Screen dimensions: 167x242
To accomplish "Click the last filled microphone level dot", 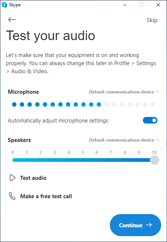I will click(x=99, y=104).
